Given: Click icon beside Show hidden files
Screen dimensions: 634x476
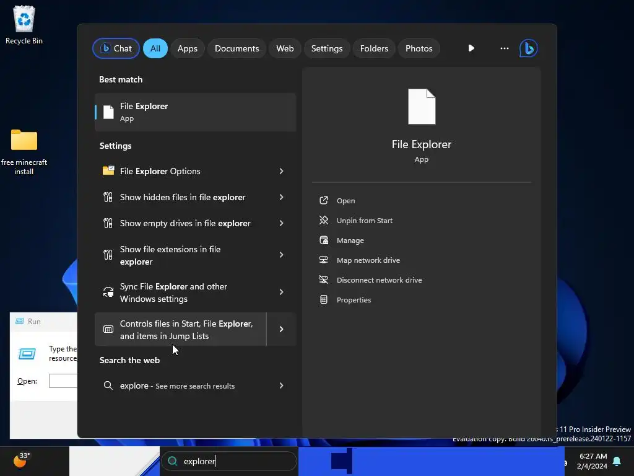Looking at the screenshot, I should (x=108, y=197).
